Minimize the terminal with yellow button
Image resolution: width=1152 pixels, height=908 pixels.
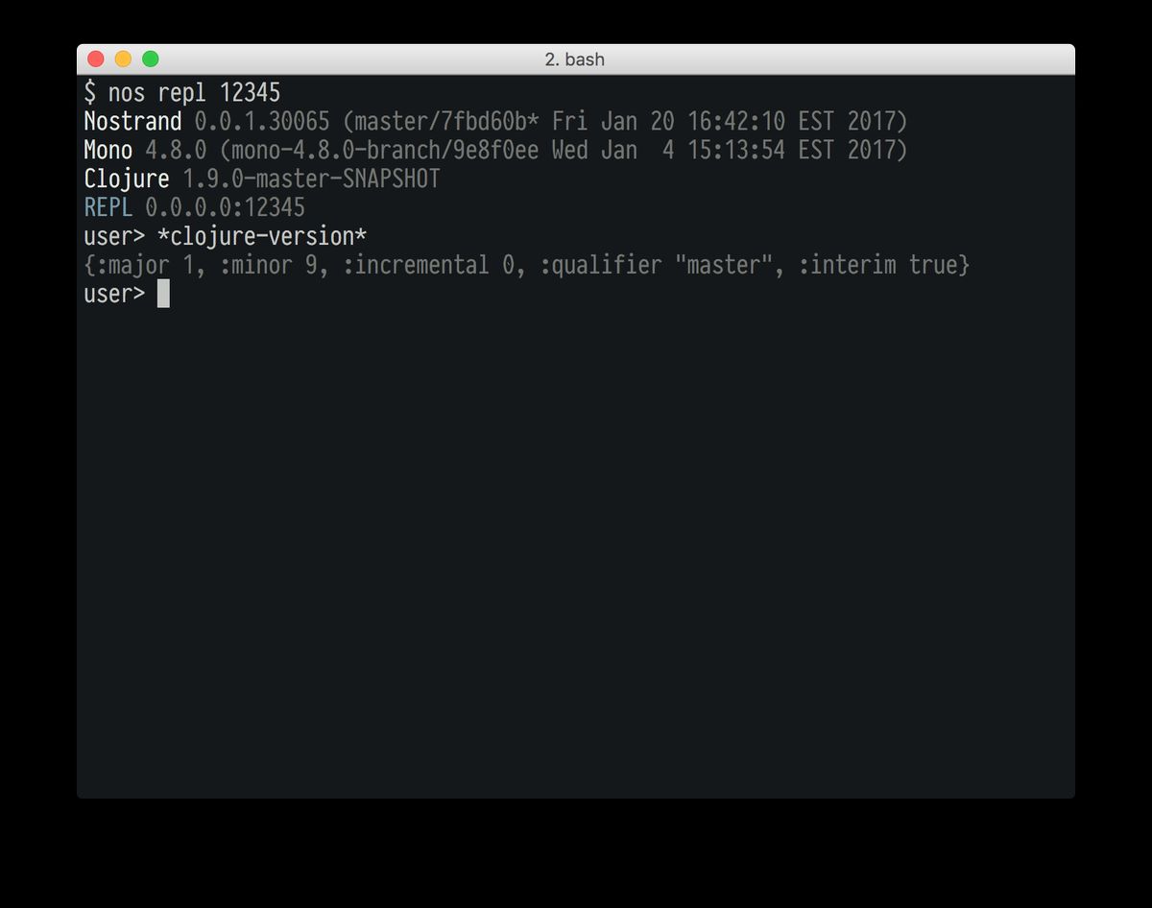(x=123, y=60)
